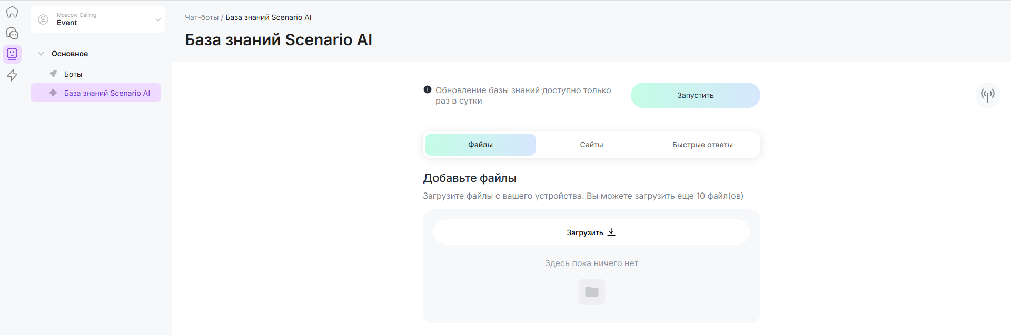
Task: Open Боты in the sidebar
Action: tap(73, 74)
